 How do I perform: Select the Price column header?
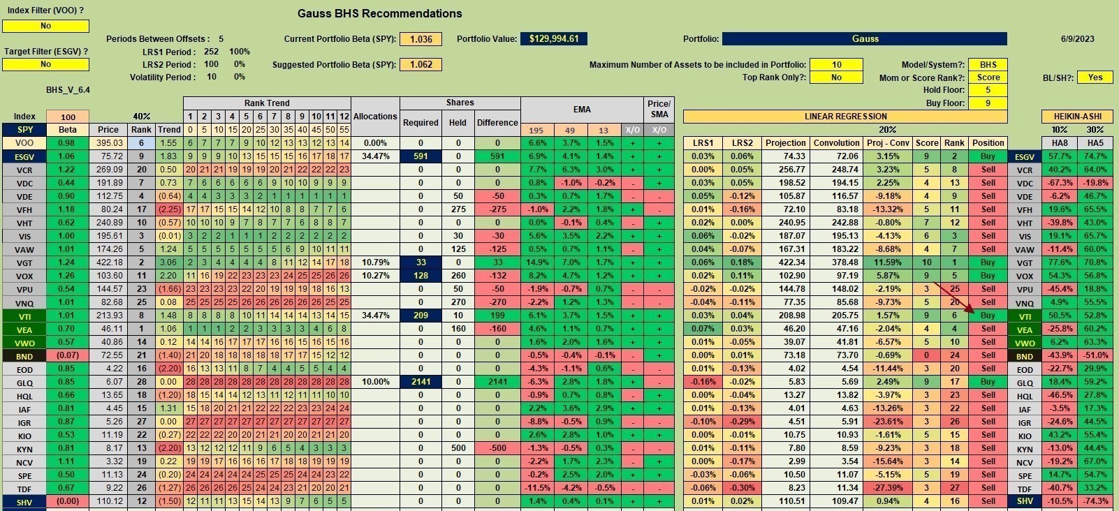[108, 130]
